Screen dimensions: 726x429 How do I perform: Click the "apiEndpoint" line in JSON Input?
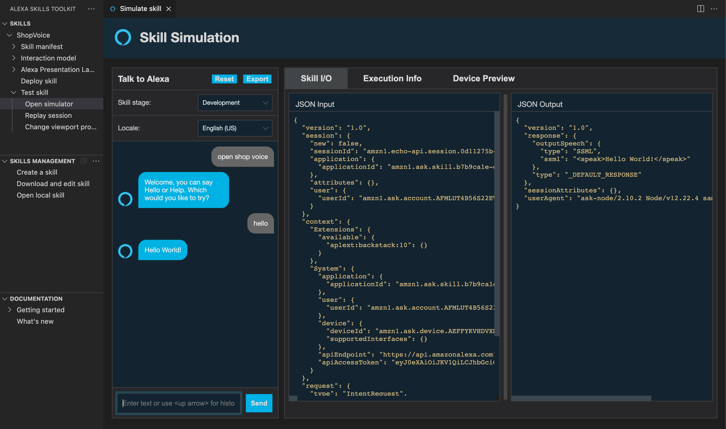click(x=406, y=354)
